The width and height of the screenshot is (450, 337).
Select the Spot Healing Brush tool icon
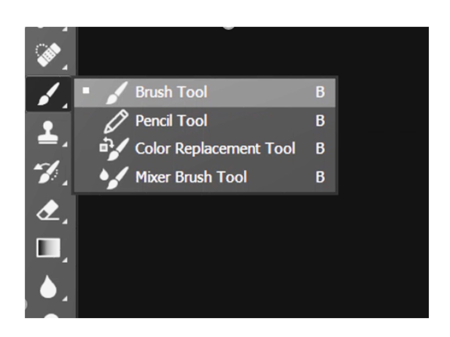(48, 55)
